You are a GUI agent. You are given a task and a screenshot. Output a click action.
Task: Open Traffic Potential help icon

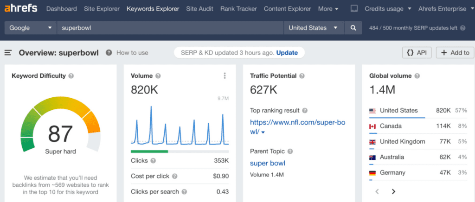click(x=302, y=76)
